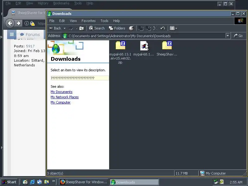248x186 pixels.
Task: Click the Downloads taskbar button
Action: click(134, 182)
